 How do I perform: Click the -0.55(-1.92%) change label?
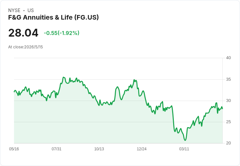[x=62, y=33]
